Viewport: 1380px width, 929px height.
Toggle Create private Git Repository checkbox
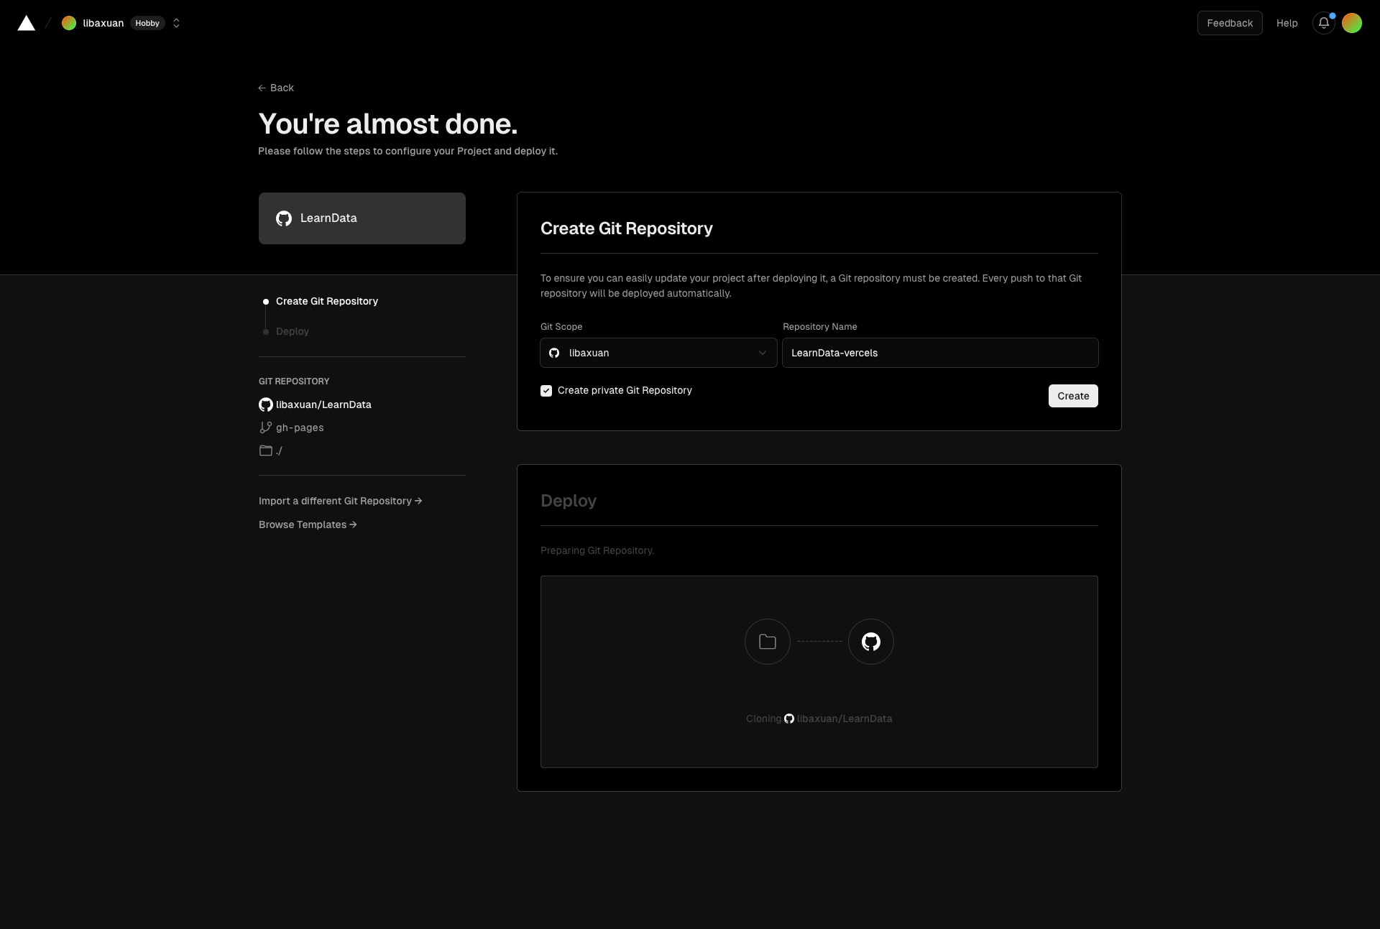[546, 390]
